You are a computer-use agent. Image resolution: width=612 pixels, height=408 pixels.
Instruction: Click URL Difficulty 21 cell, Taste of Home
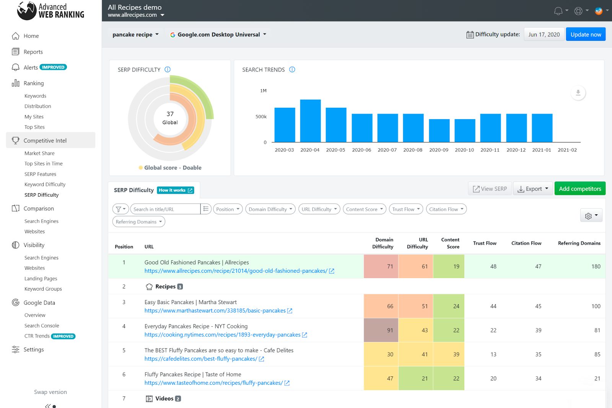click(x=416, y=379)
